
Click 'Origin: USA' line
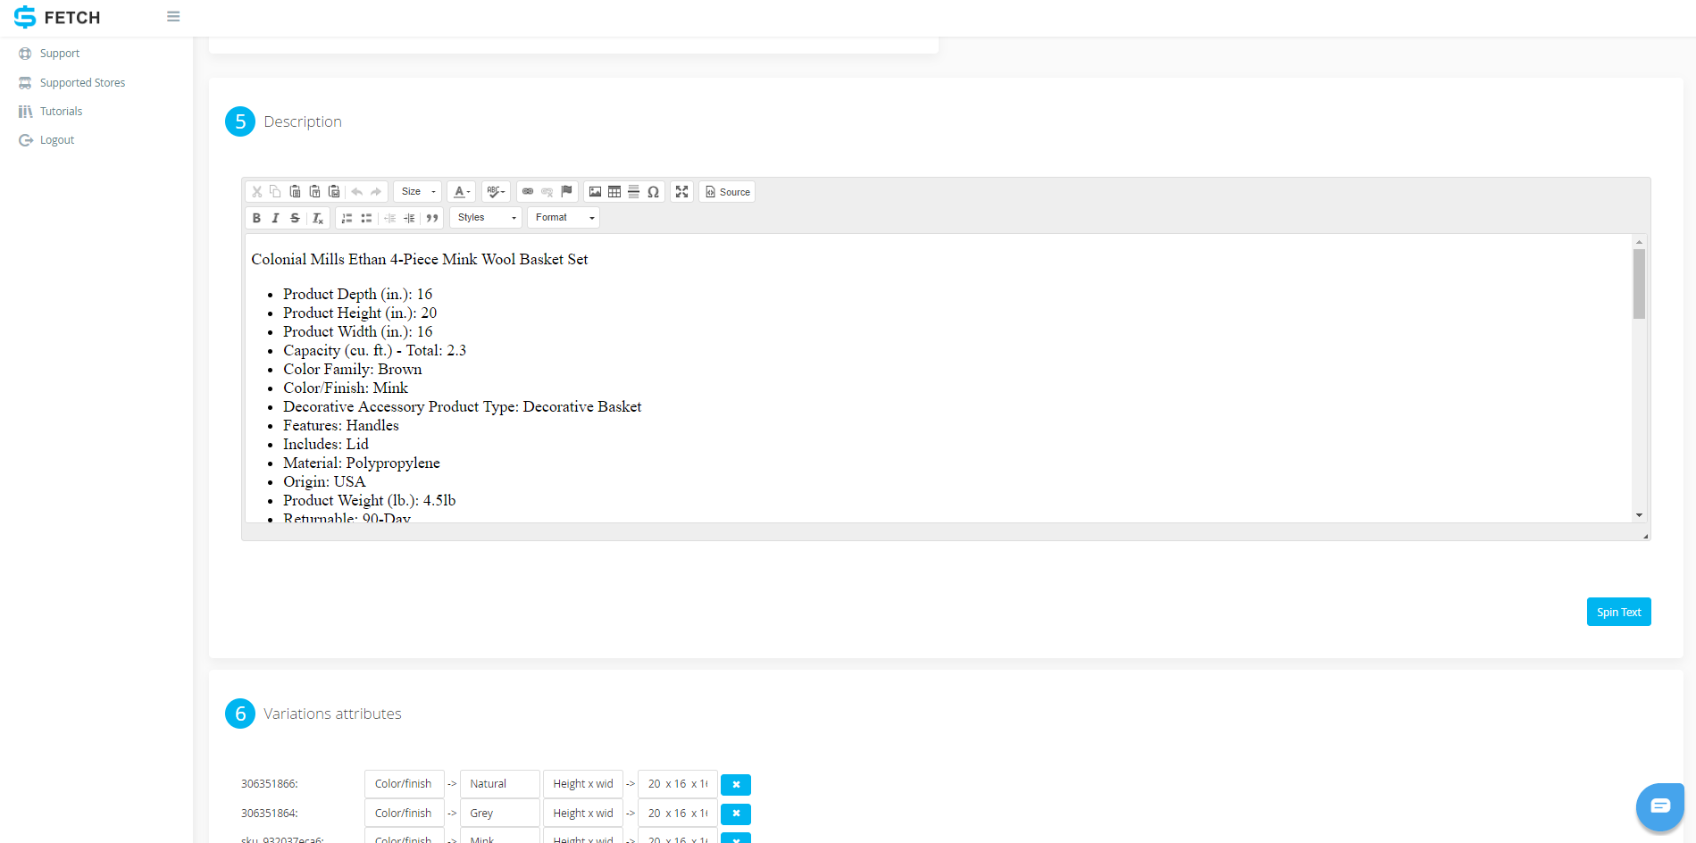pyautogui.click(x=324, y=482)
